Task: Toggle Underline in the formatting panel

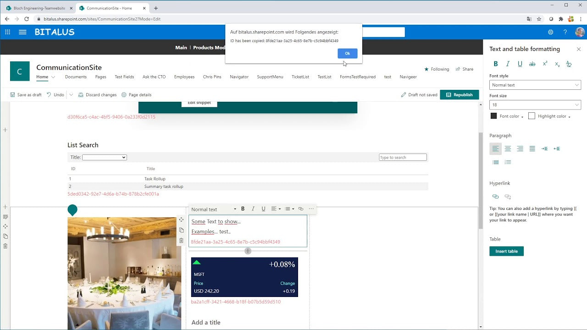Action: 520,64
